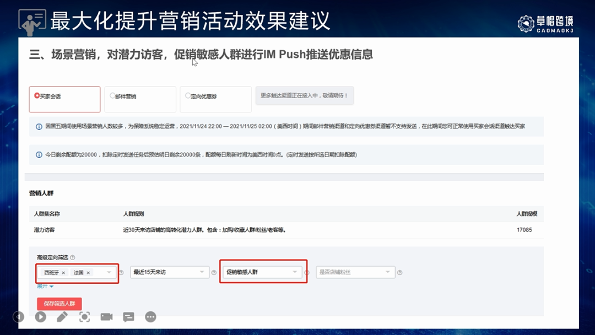Toggle the camera icon in the slideshow toolbar
Screen dimensions: 595x335
pos(107,317)
